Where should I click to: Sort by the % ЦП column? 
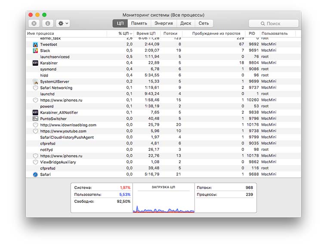[125, 34]
